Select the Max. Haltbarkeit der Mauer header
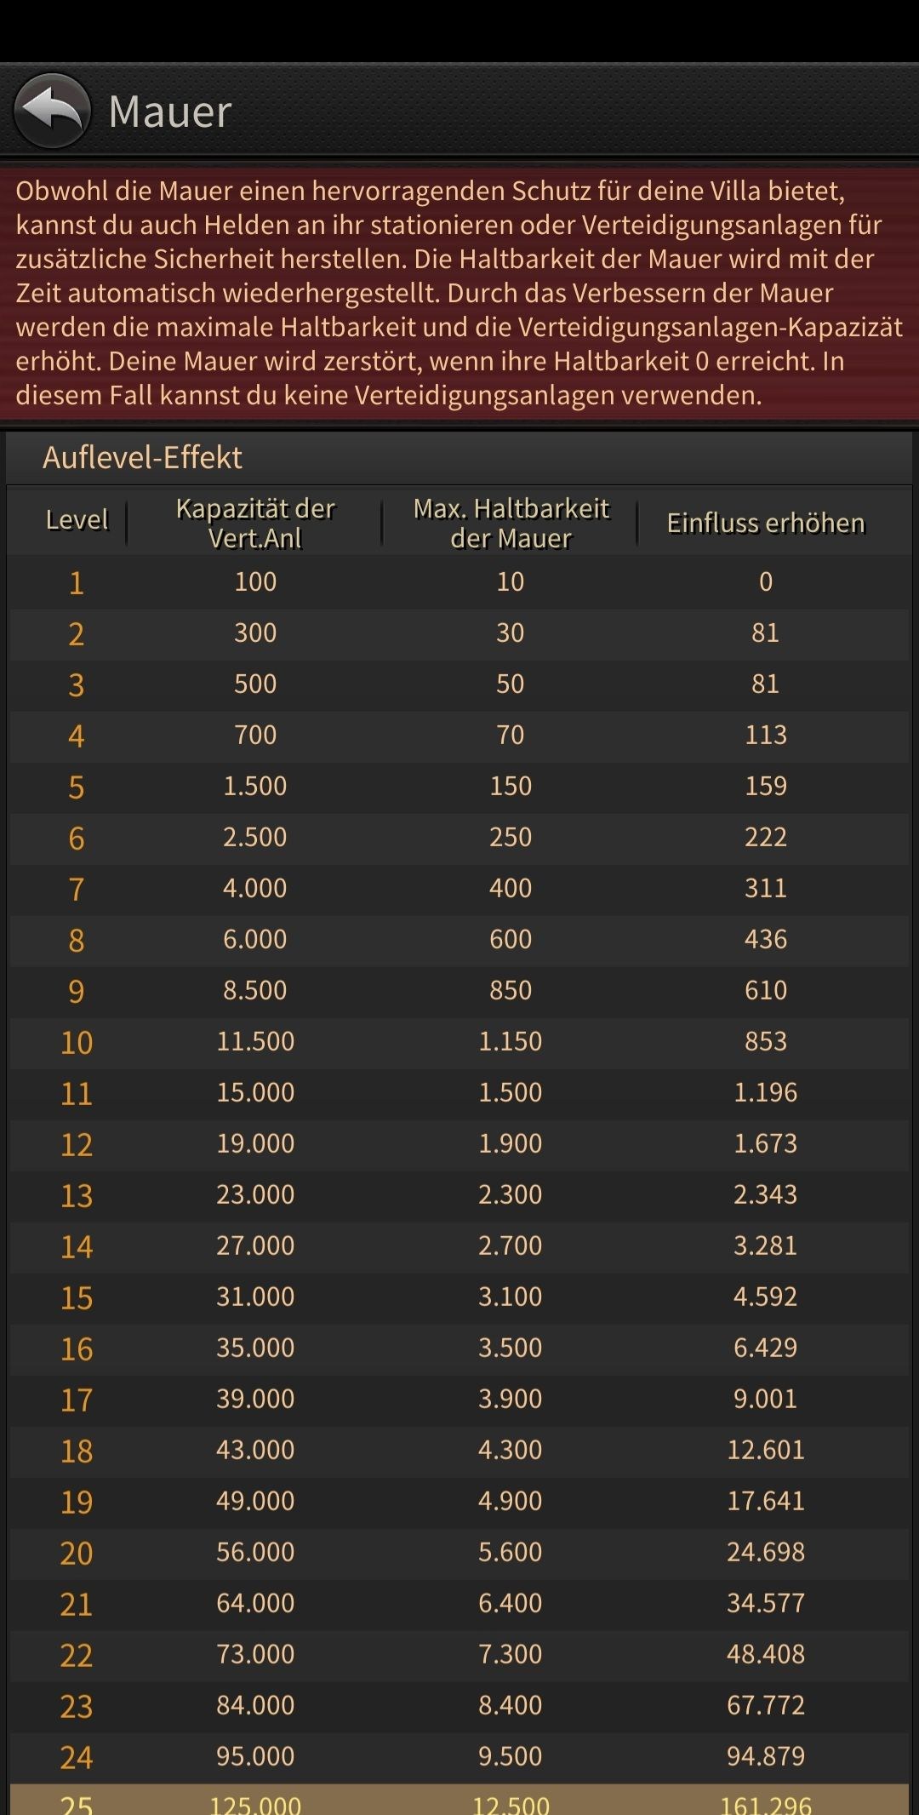 (511, 523)
